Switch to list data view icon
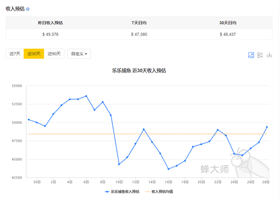The image size is (280, 203). click(x=260, y=55)
